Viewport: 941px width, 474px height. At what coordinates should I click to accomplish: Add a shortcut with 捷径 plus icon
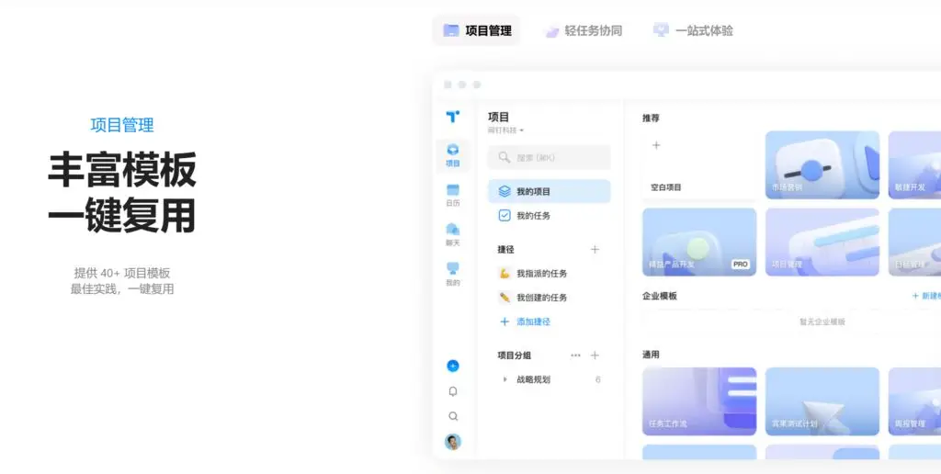[x=595, y=250]
